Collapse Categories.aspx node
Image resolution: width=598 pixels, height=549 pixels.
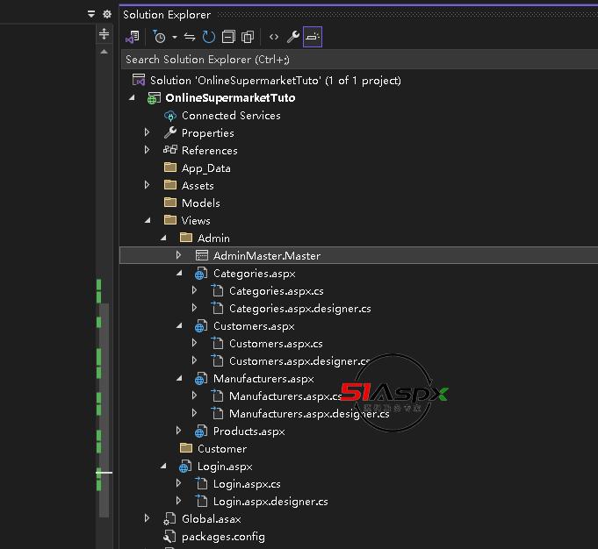(x=179, y=273)
